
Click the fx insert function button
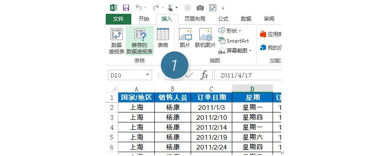pyautogui.click(x=204, y=75)
